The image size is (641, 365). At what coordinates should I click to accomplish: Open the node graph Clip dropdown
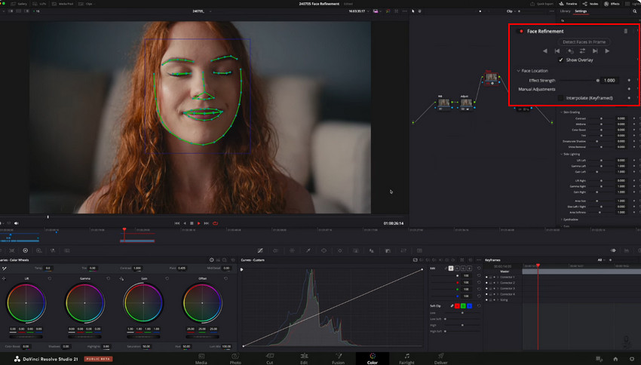click(511, 11)
